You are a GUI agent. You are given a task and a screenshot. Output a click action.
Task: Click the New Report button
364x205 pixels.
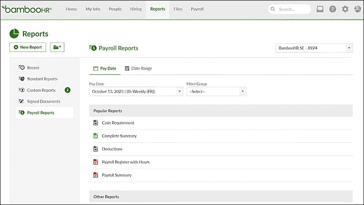(x=28, y=47)
